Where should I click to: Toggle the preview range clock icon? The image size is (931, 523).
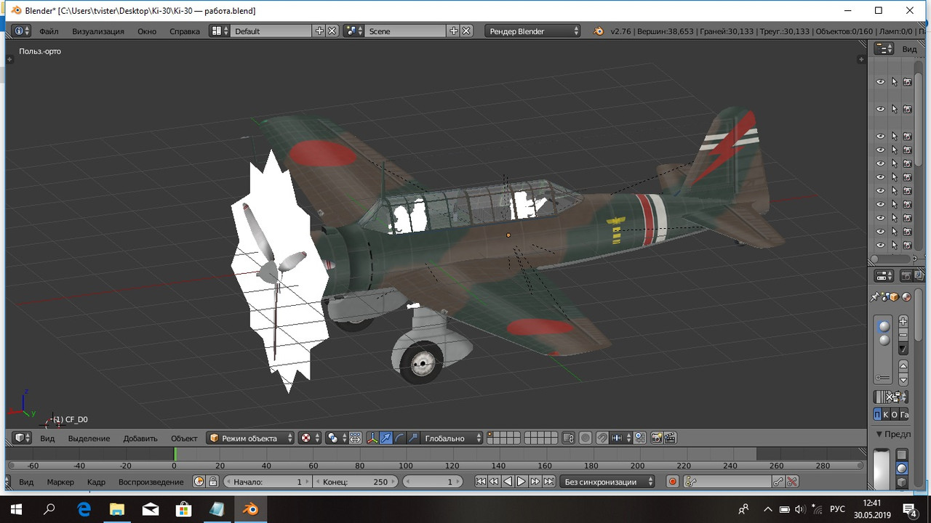(x=199, y=482)
